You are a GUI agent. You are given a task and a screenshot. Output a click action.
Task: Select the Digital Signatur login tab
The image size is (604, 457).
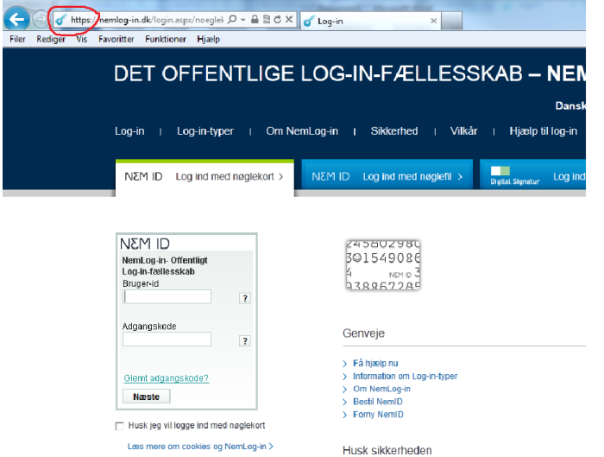(x=532, y=175)
